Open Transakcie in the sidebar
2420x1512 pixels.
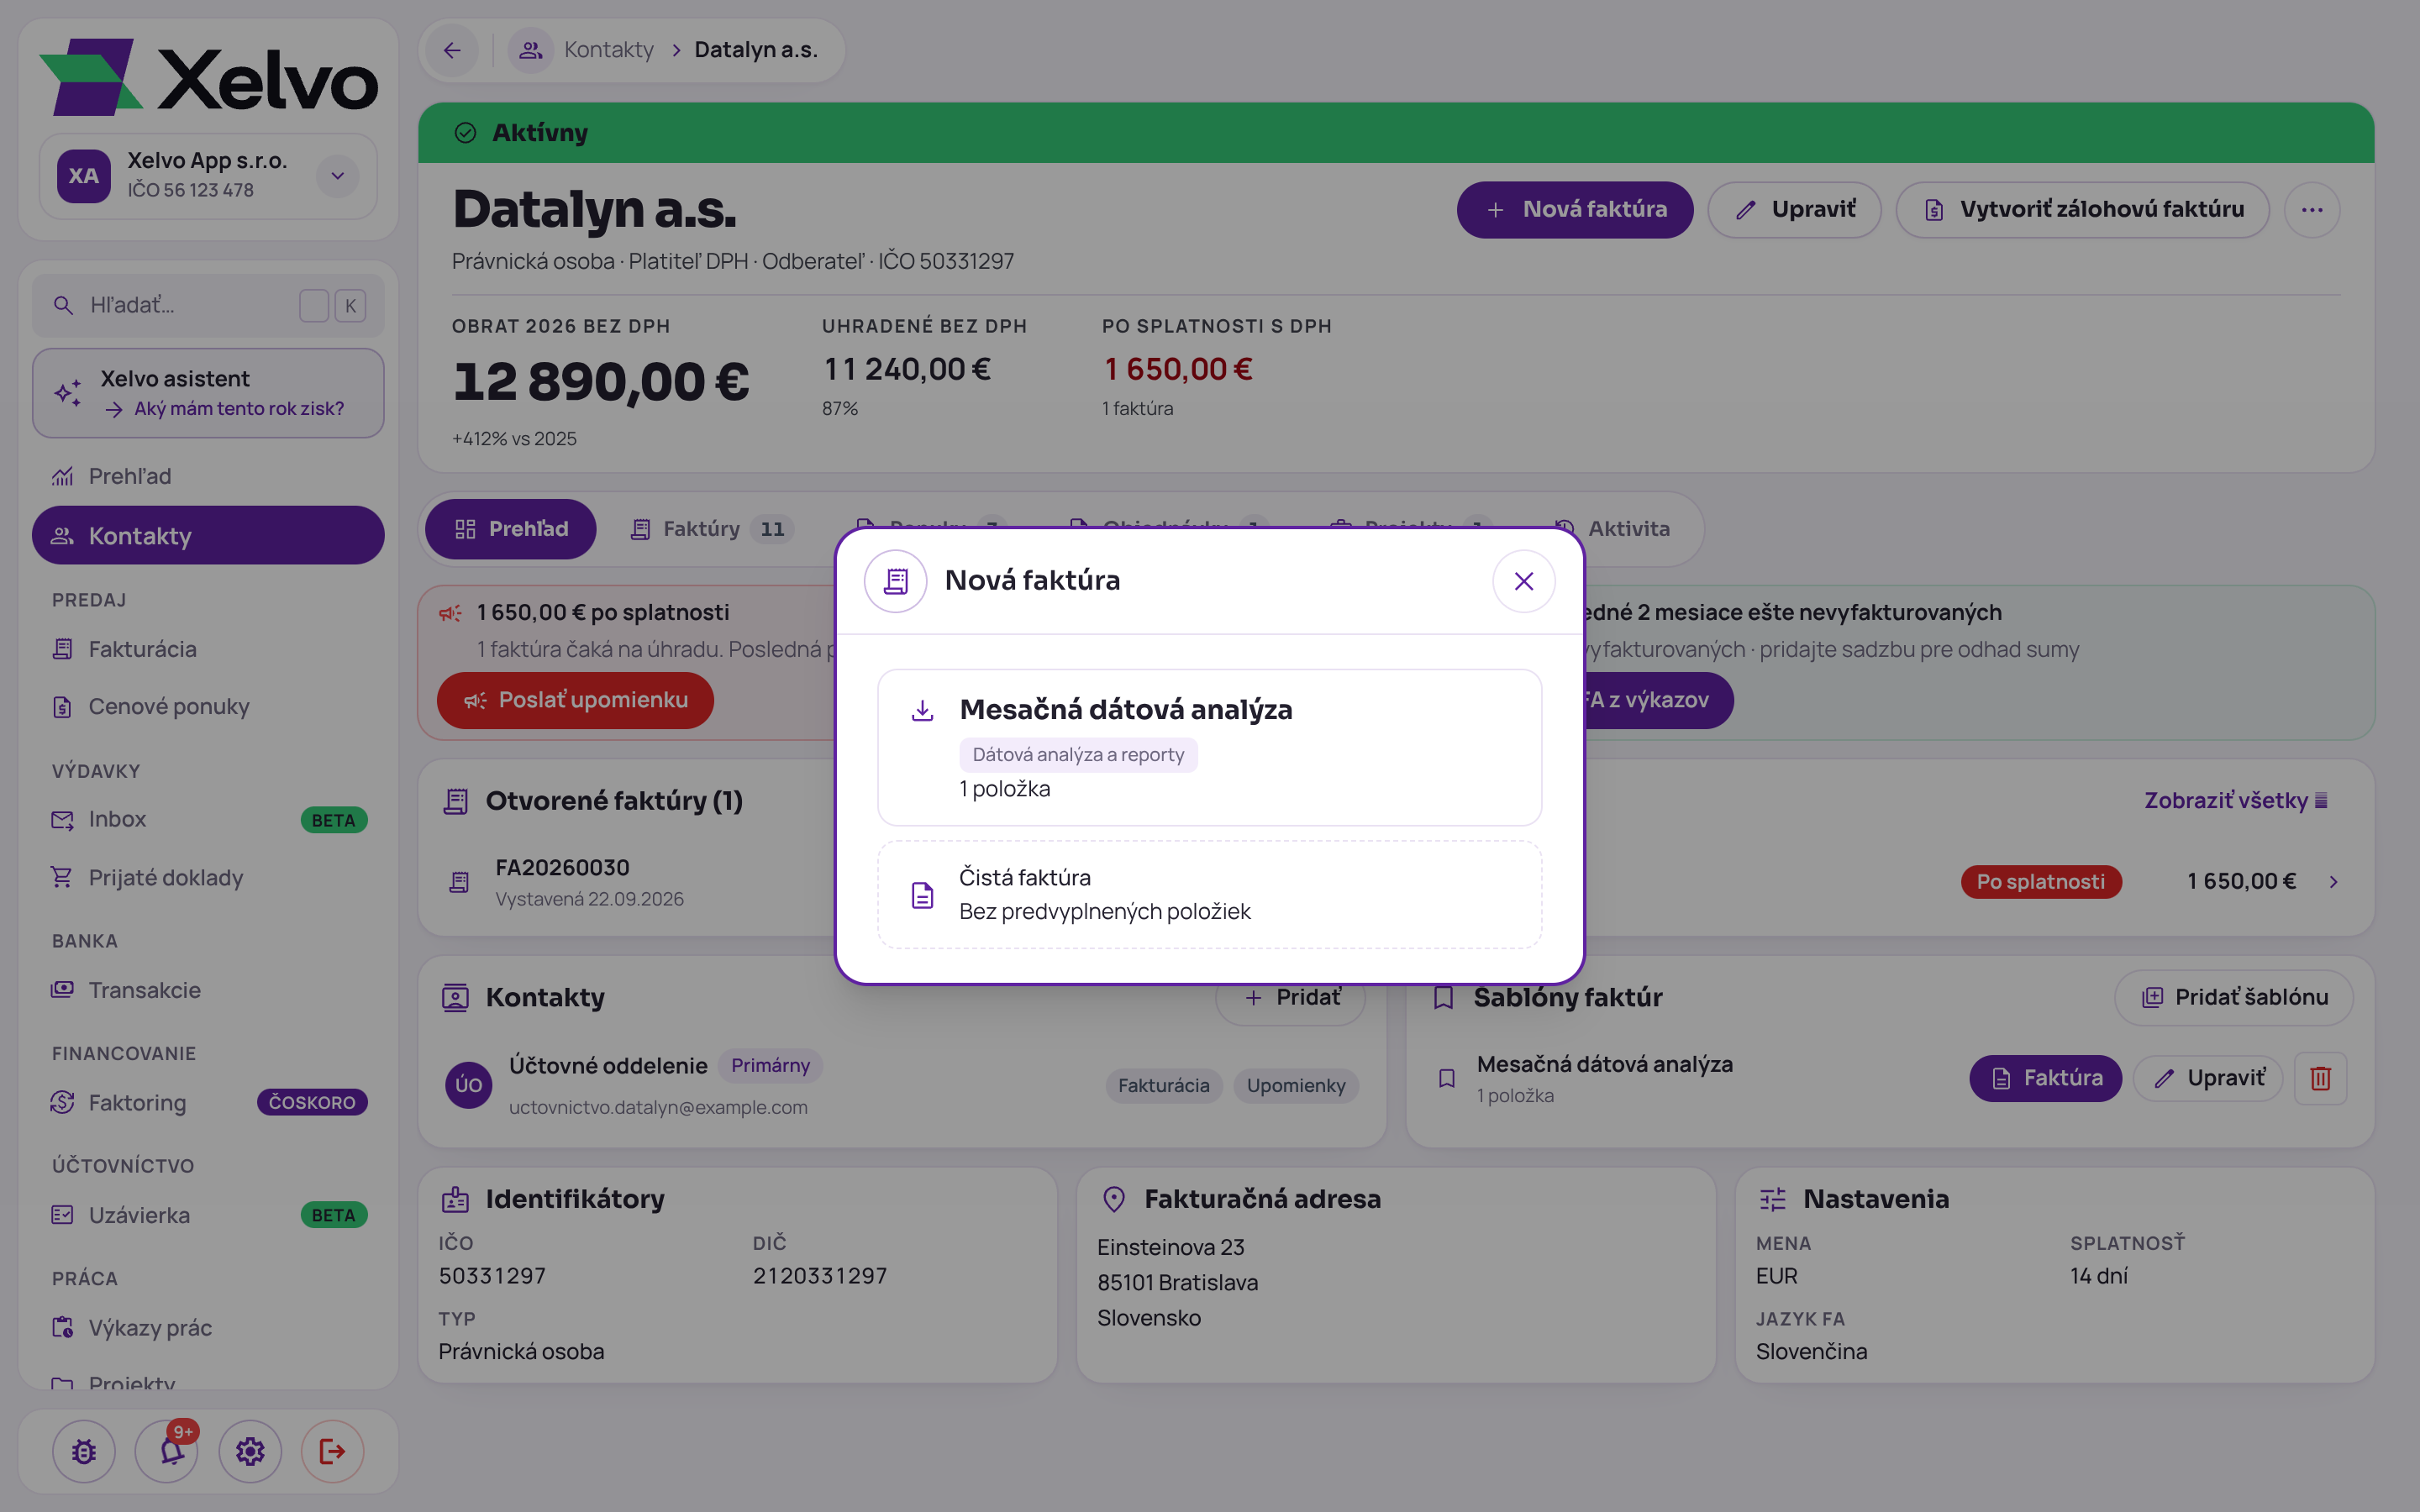pyautogui.click(x=208, y=990)
